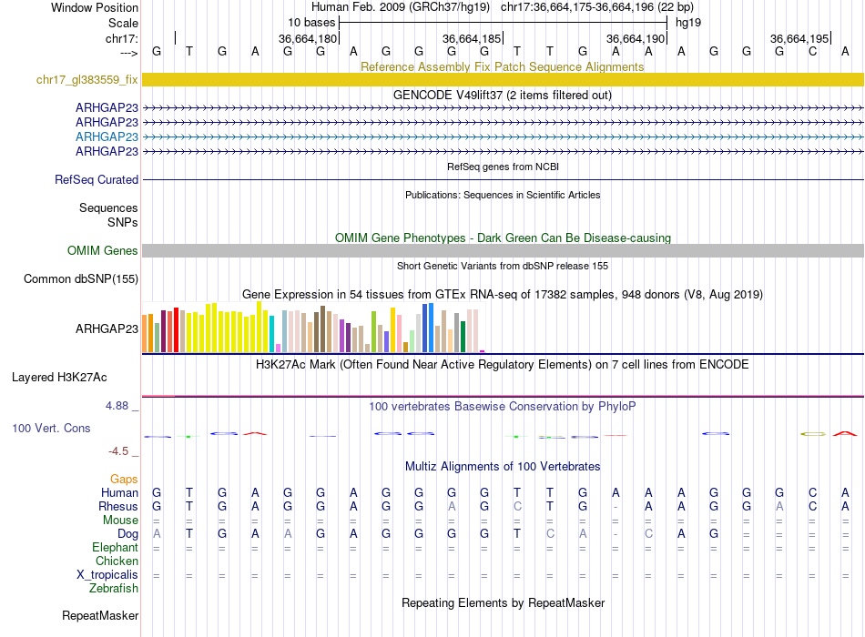The width and height of the screenshot is (865, 637).
Task: Select the Dog alignment row label
Action: pyautogui.click(x=127, y=534)
